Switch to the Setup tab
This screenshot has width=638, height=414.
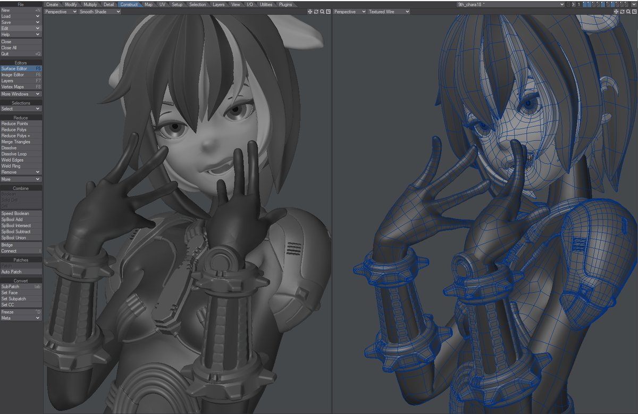pos(177,4)
